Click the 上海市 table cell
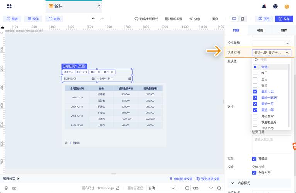This screenshot has height=193, width=296. click(x=101, y=125)
